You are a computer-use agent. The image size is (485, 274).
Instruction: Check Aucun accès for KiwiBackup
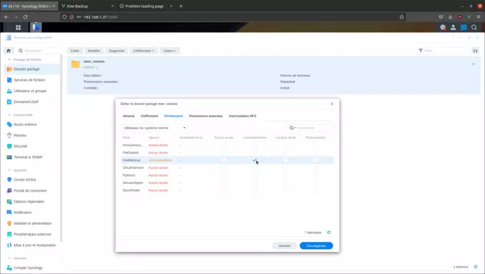click(x=224, y=160)
